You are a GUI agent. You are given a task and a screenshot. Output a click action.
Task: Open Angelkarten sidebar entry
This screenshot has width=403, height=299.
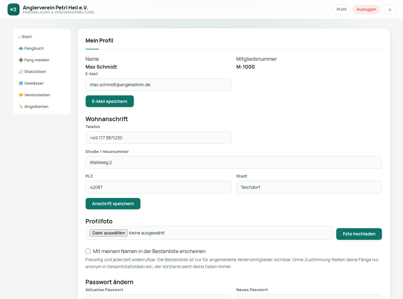click(x=42, y=107)
